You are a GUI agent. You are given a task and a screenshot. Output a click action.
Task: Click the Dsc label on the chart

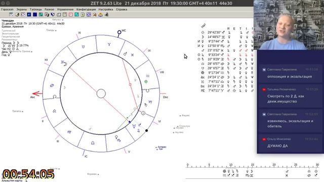click(x=166, y=97)
